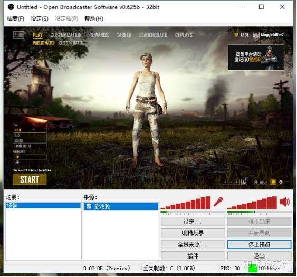Click the 编辑场景 button
Screen dimensions: 297x277
pos(193,233)
